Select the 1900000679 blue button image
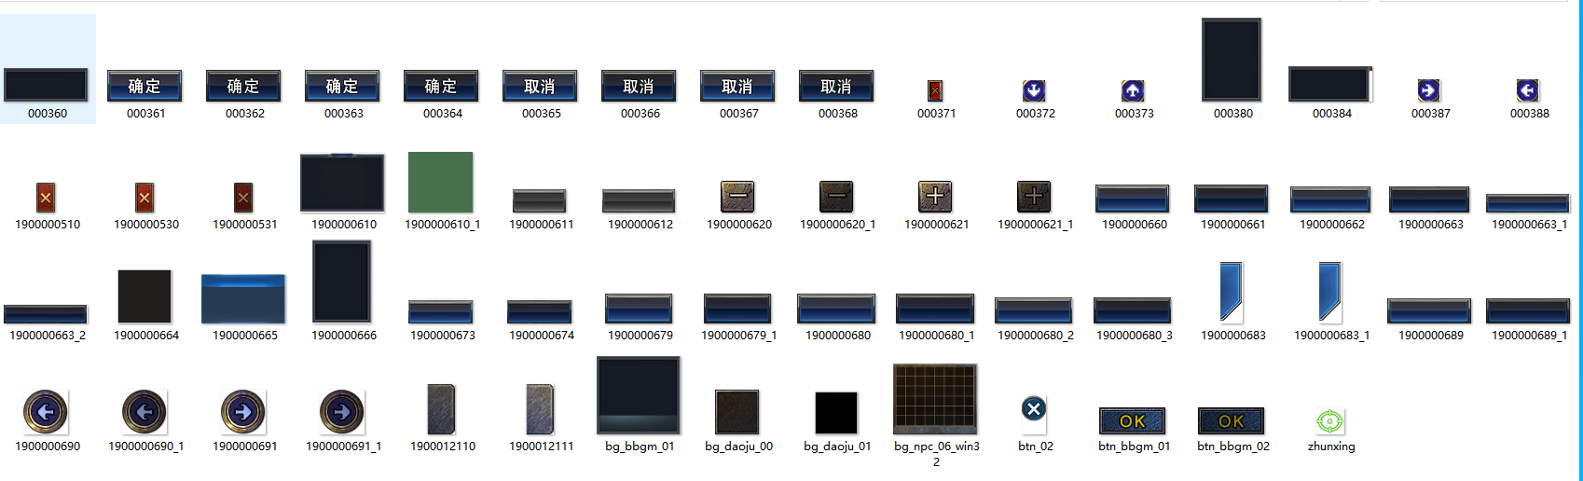Viewport: 1583px width, 481px height. pyautogui.click(x=639, y=309)
